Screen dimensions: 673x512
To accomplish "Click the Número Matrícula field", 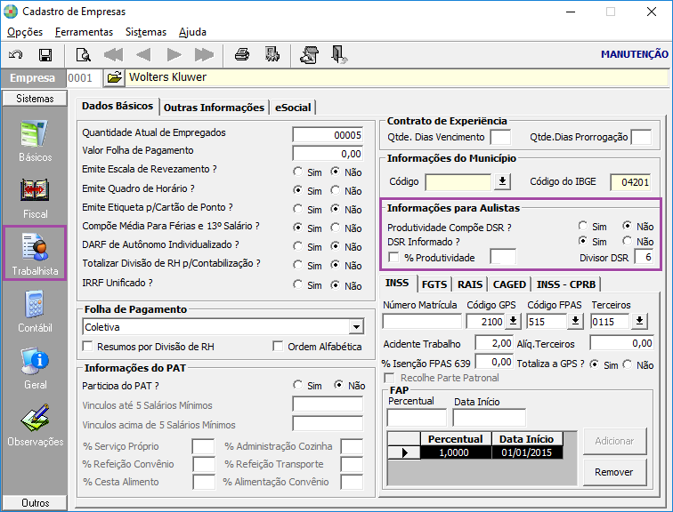I will pos(421,322).
